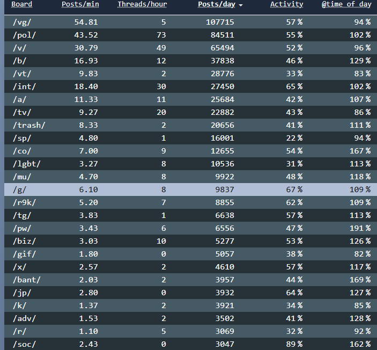The image size is (377, 350).
Task: Select the /v/ board name
Action: 19,48
